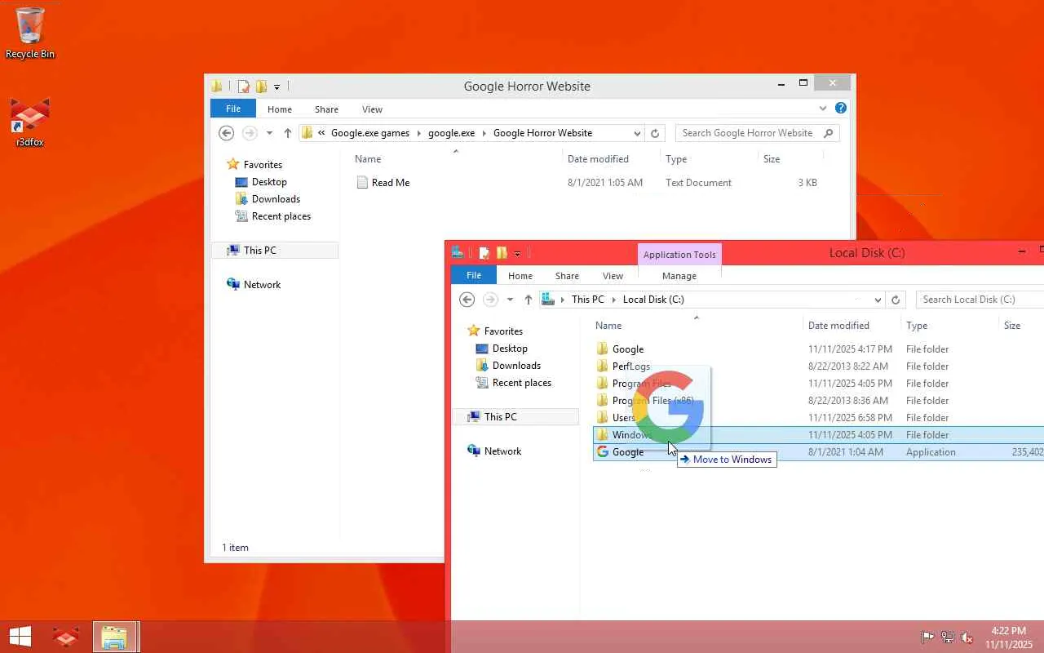Image resolution: width=1044 pixels, height=653 pixels.
Task: Click the google.exe breadcrumb in address bar
Action: pyautogui.click(x=451, y=133)
